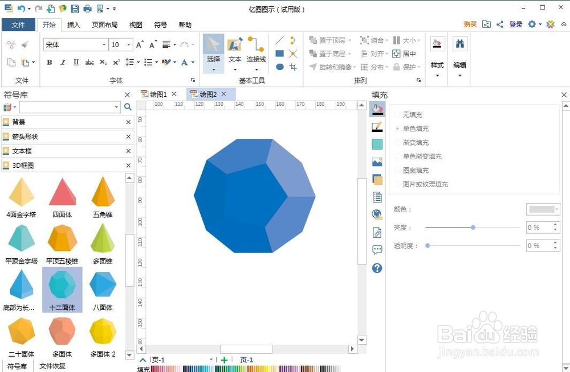Image resolution: width=570 pixels, height=372 pixels.
Task: Open the hyperlink globe panel icon
Action: (x=377, y=214)
